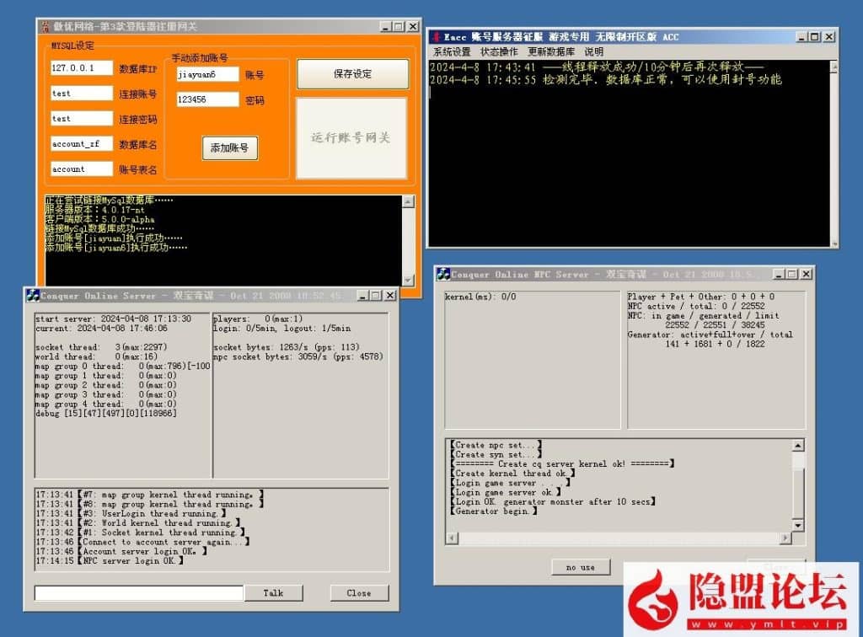Click the NPC Server log scroll-up arrow
863x637 pixels.
[x=797, y=446]
